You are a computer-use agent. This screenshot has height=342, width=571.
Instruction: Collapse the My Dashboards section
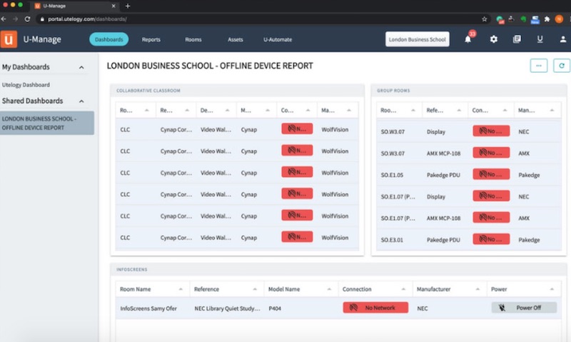pyautogui.click(x=81, y=67)
